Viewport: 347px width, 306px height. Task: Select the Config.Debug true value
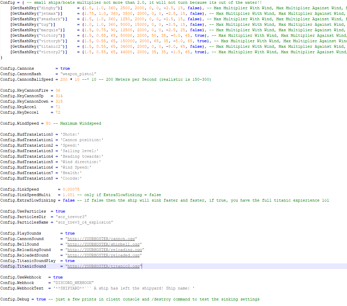(x=41, y=299)
